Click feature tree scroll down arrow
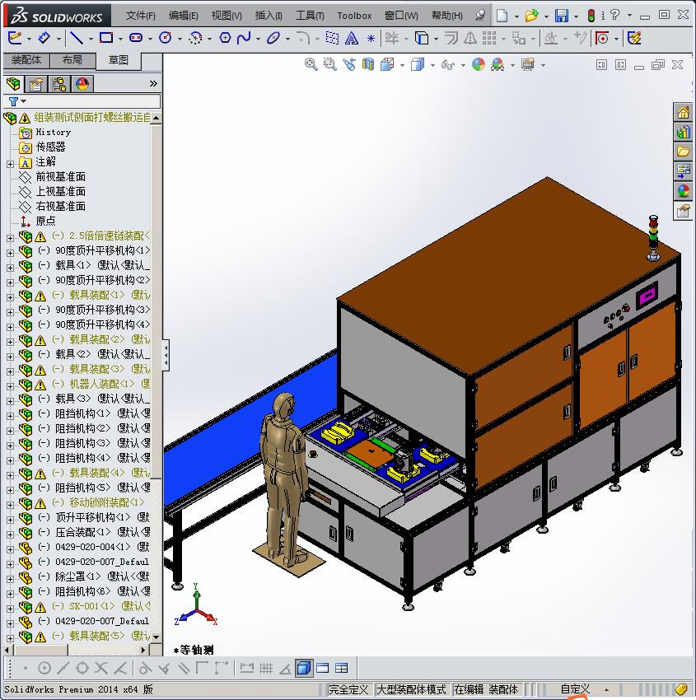This screenshot has height=700, width=696. click(x=156, y=637)
